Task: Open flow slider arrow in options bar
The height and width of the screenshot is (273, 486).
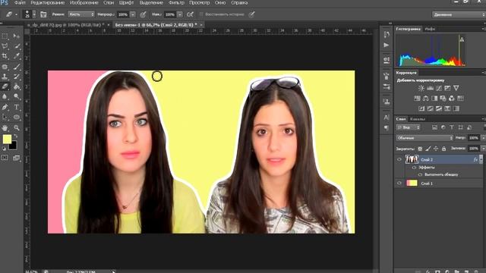Action: click(180, 14)
